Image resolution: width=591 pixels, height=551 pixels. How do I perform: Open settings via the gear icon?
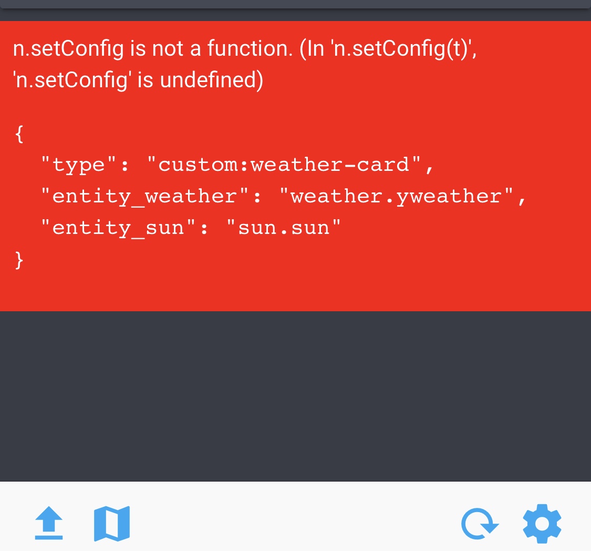point(542,524)
